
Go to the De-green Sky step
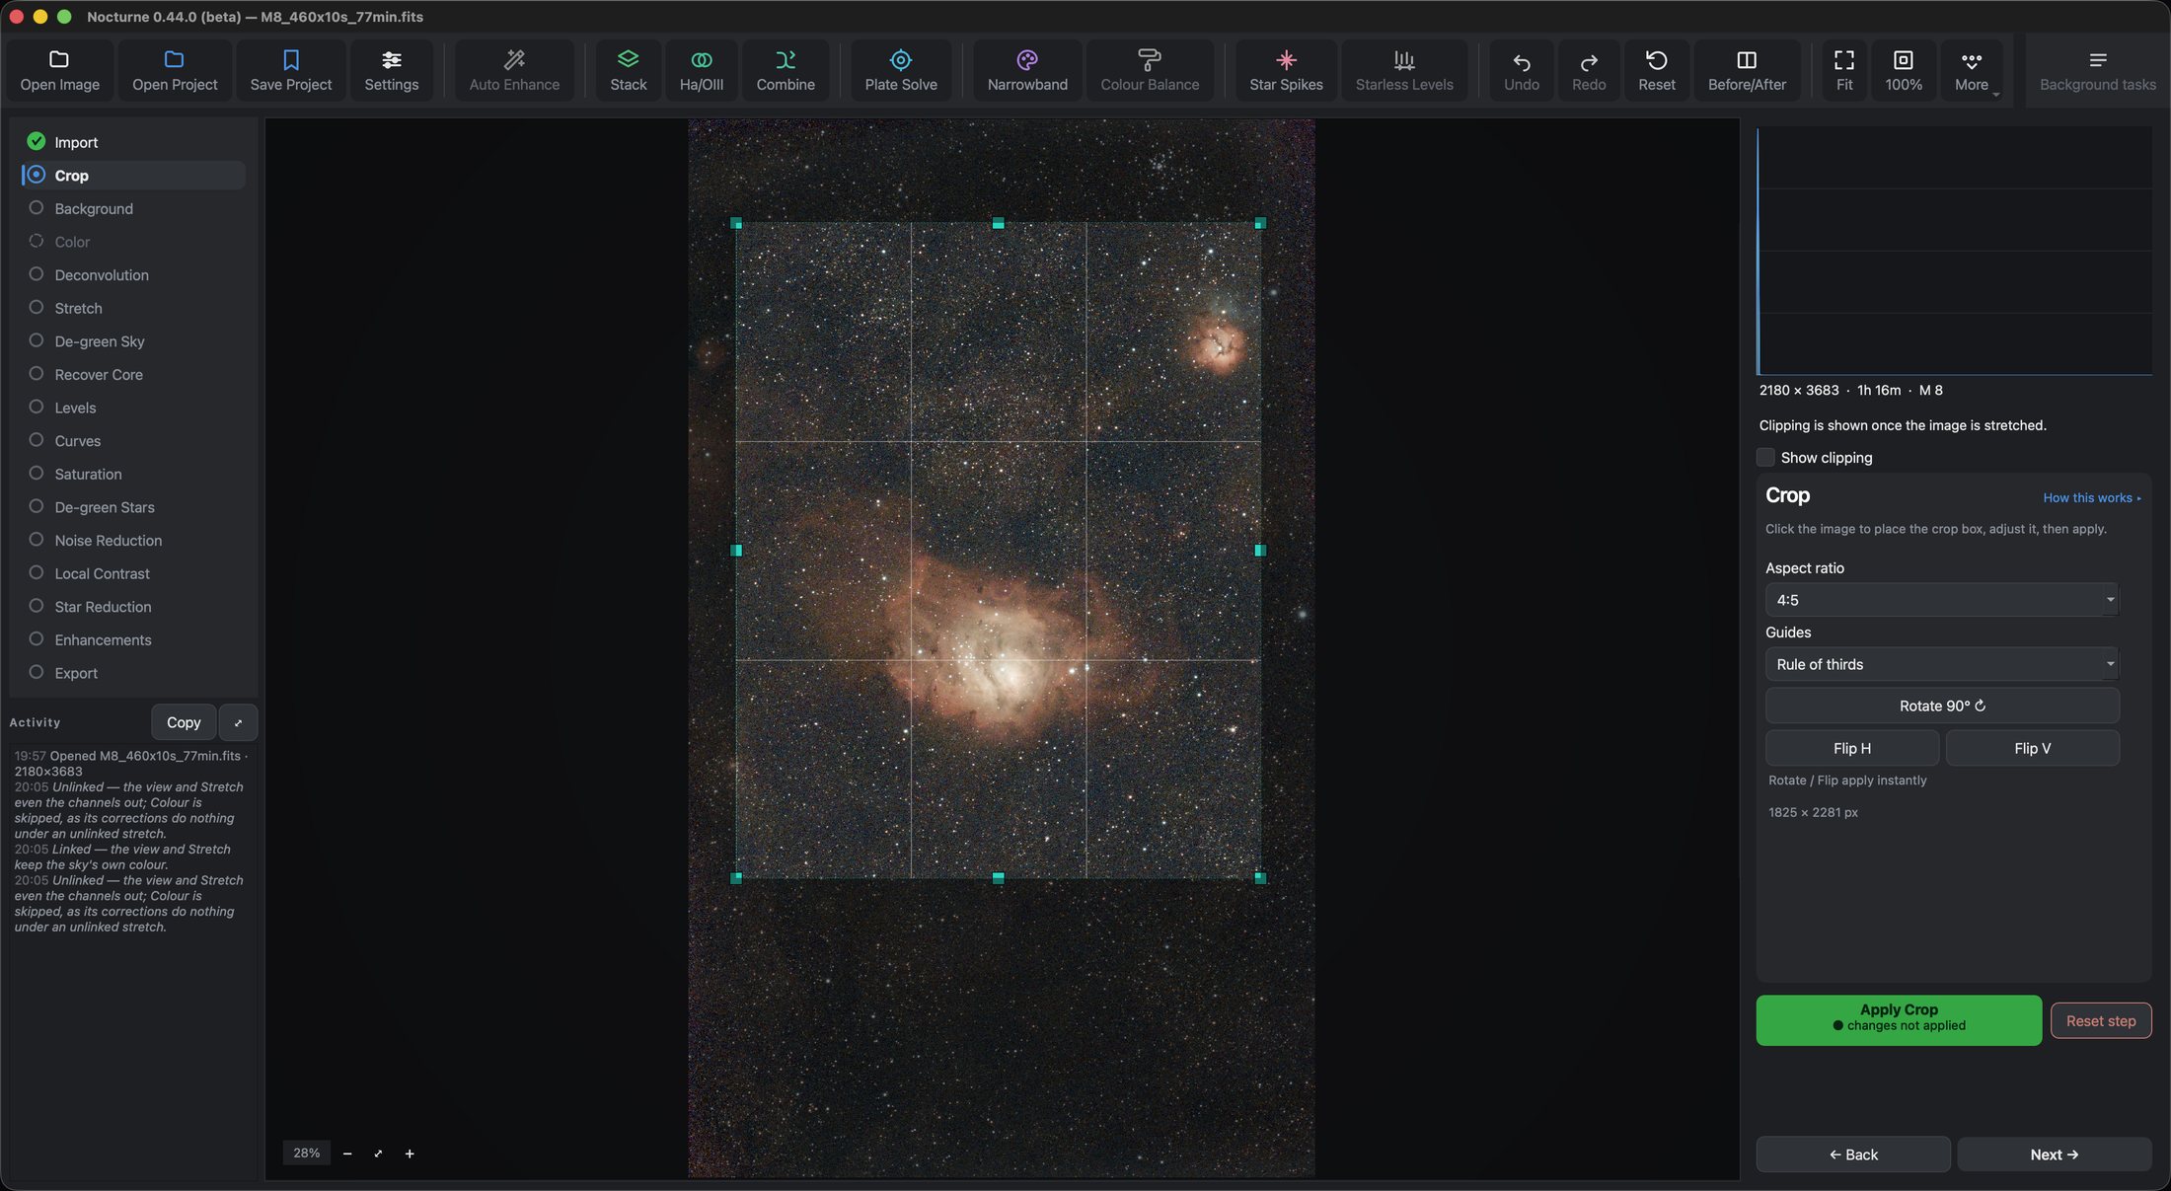133,340
